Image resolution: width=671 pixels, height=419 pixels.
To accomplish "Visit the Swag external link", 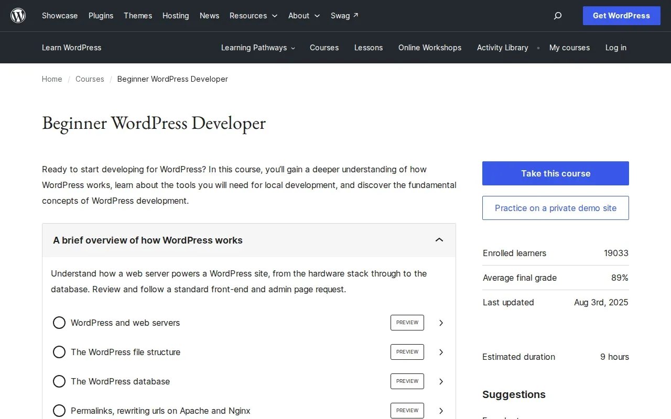I will click(344, 16).
